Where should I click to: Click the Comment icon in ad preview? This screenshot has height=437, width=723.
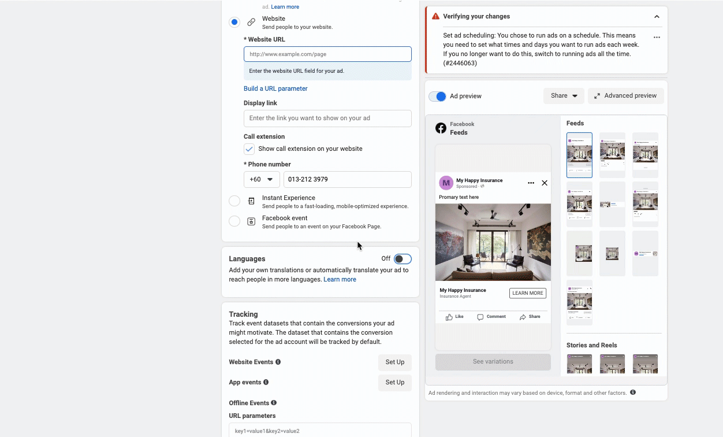(480, 317)
